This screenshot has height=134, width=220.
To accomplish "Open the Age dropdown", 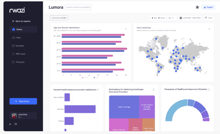I will pos(171,18).
